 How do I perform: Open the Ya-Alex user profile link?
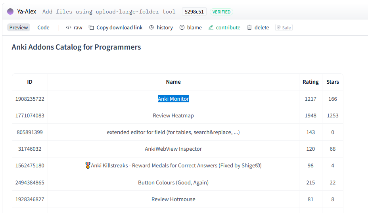pyautogui.click(x=27, y=12)
